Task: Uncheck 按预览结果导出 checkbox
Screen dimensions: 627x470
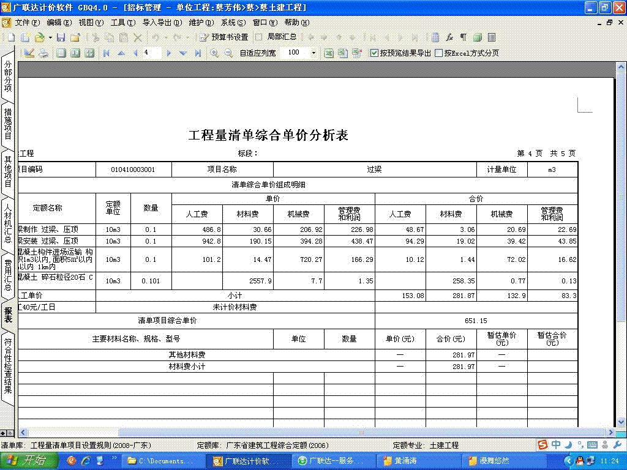Action: click(x=375, y=53)
